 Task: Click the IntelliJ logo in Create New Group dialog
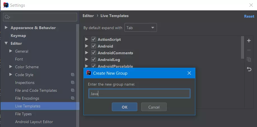tap(89, 73)
